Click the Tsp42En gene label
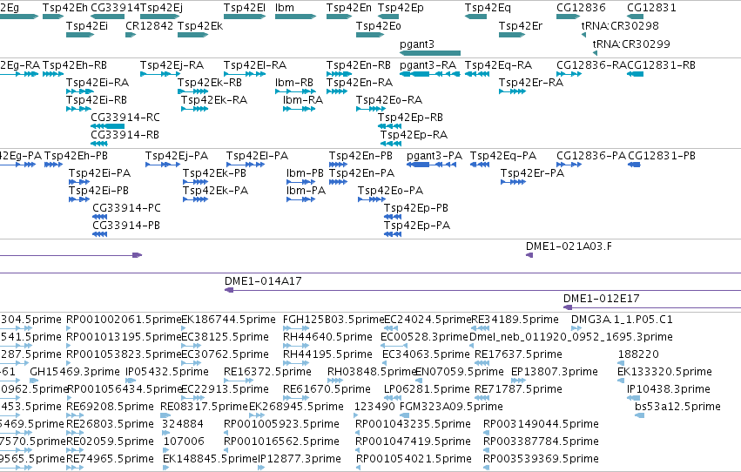The image size is (741, 472). pos(349,8)
